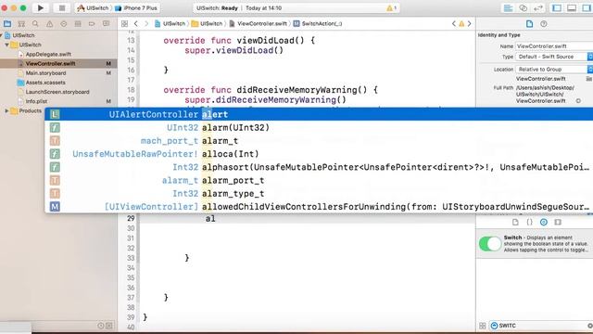593x334 pixels.
Task: Switch library to grid view
Action: click(483, 326)
